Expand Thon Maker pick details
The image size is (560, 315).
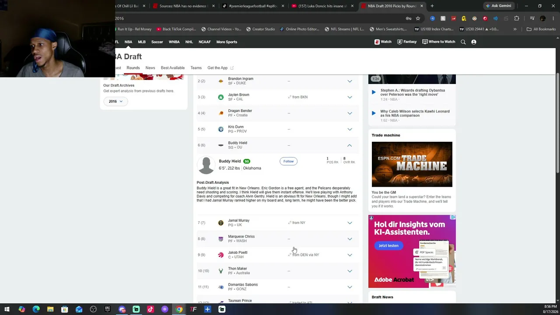[x=350, y=271]
